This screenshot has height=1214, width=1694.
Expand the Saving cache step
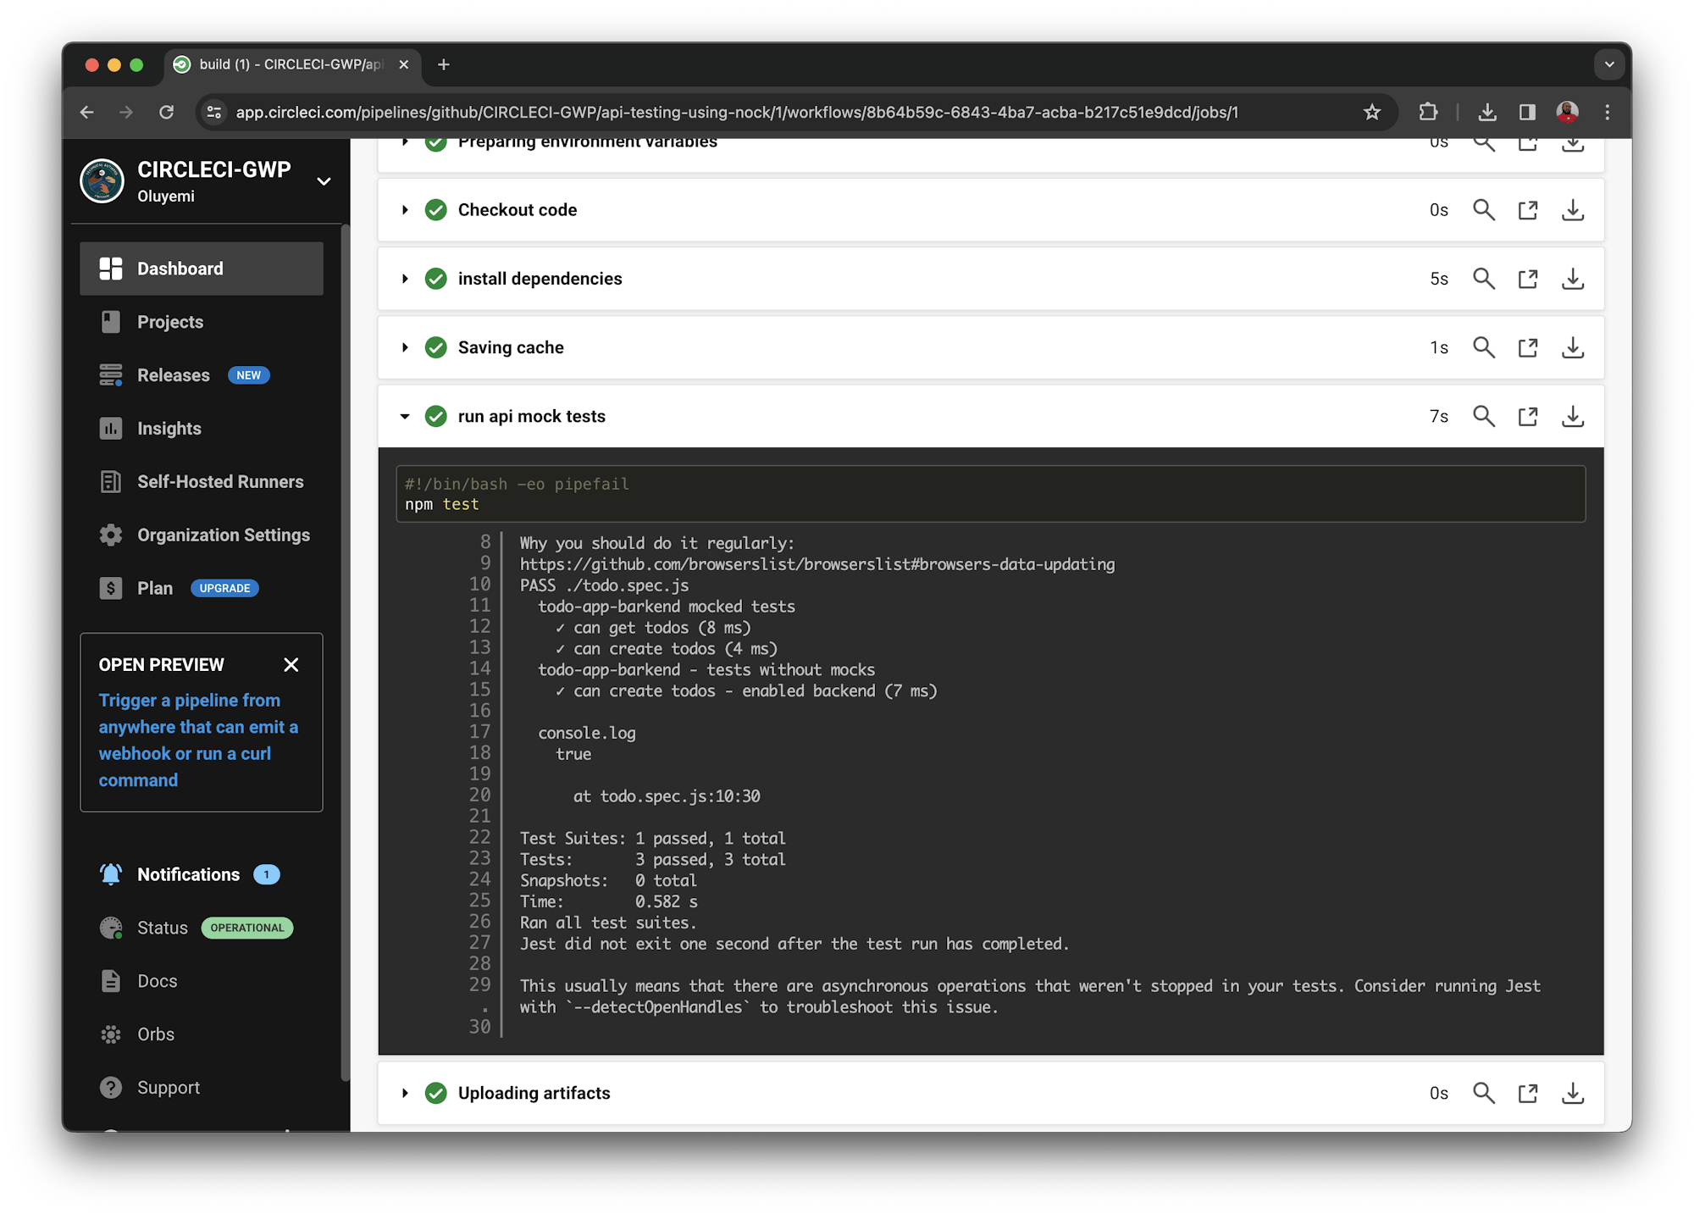click(x=405, y=347)
